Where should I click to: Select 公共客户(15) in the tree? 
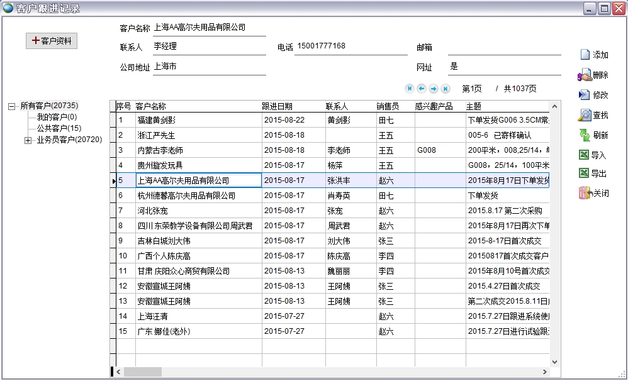coord(59,128)
